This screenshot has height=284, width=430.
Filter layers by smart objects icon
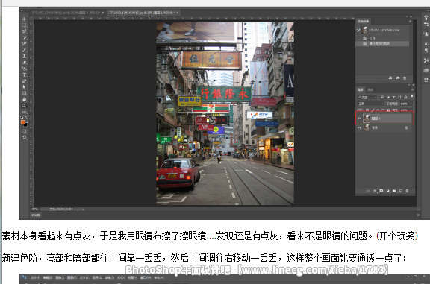[405, 97]
